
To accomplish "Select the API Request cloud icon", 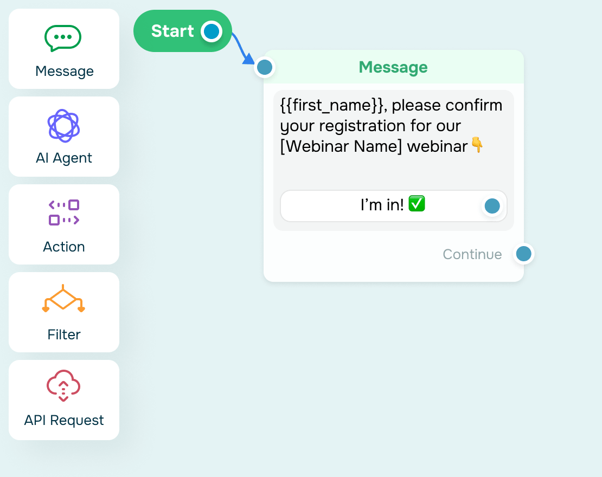I will [63, 386].
